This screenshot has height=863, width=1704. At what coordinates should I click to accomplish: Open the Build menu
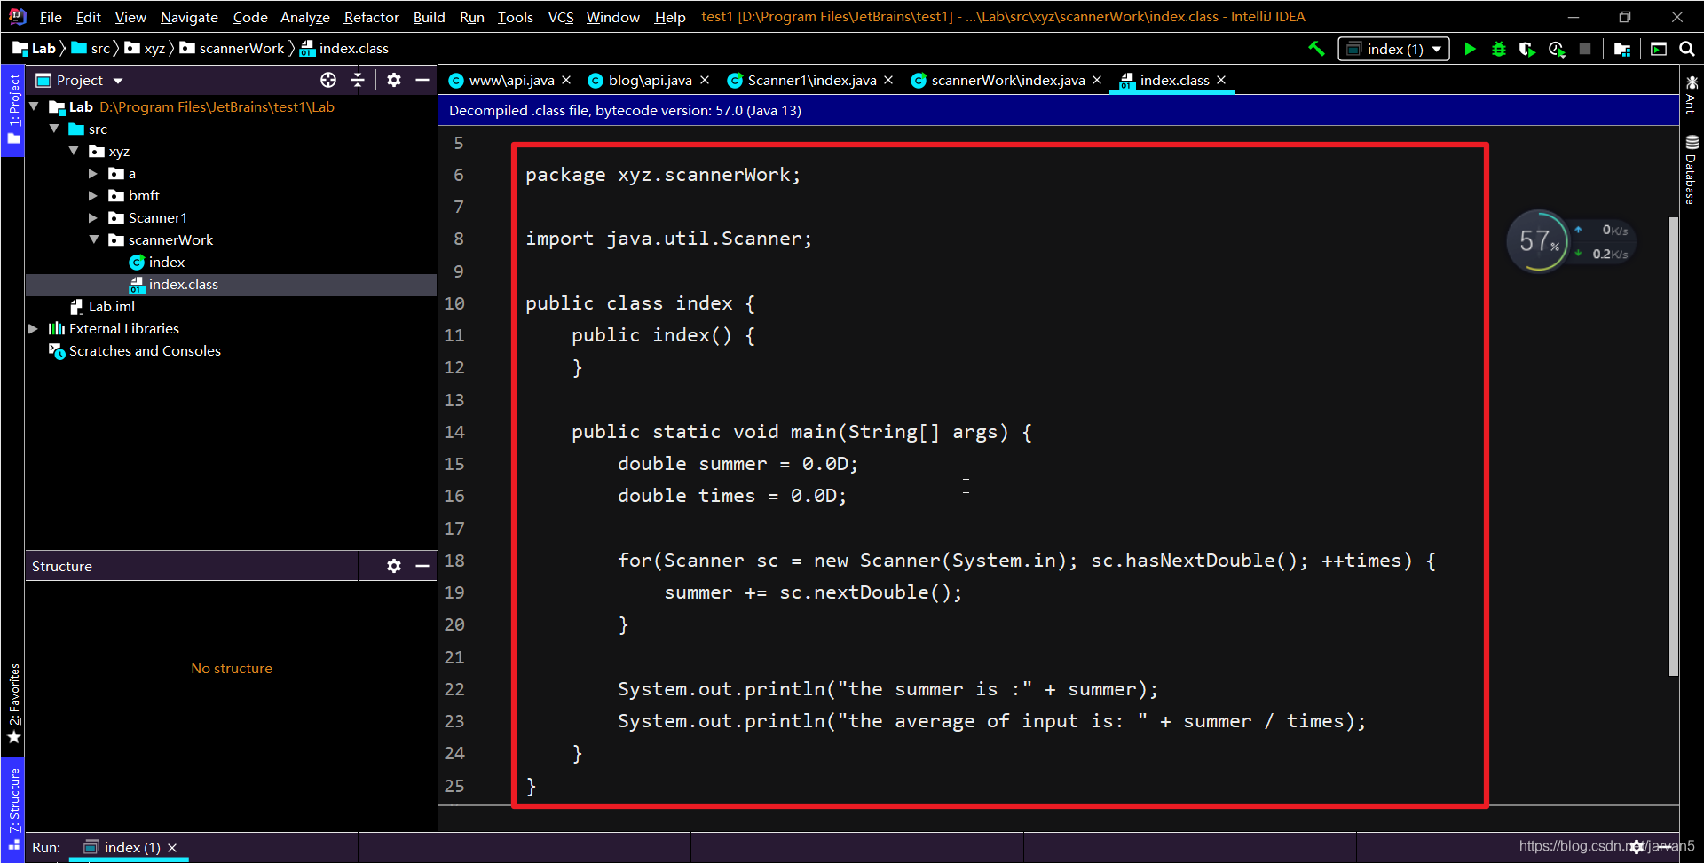click(429, 17)
